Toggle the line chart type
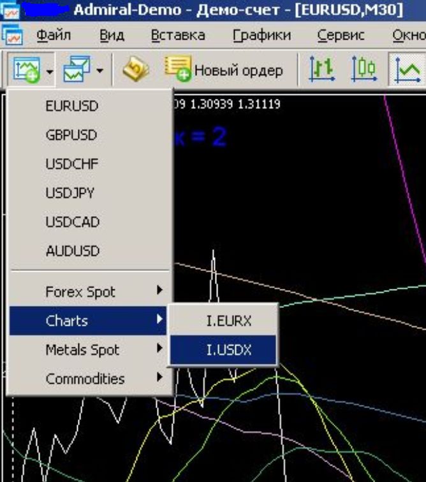The image size is (426, 482). [408, 69]
